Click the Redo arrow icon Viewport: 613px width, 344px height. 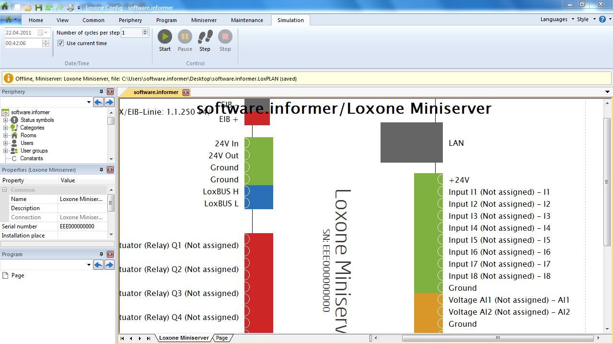[59, 7]
